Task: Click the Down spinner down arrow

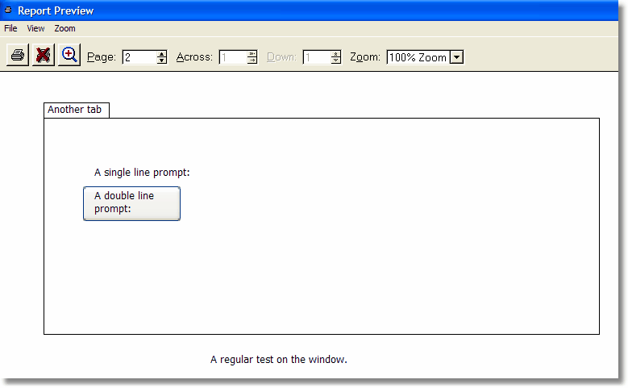Action: click(x=336, y=60)
